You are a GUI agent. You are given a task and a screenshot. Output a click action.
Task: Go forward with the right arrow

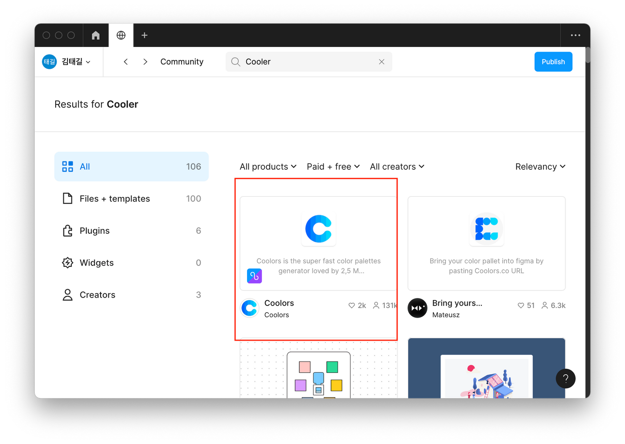(x=145, y=61)
